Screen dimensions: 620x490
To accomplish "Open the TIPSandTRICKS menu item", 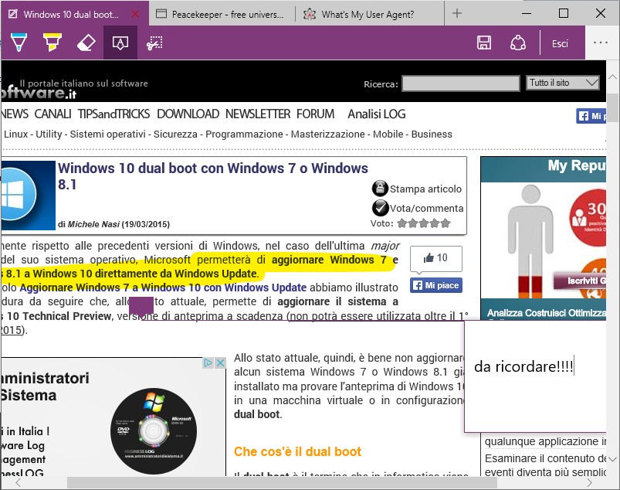I will [x=113, y=114].
